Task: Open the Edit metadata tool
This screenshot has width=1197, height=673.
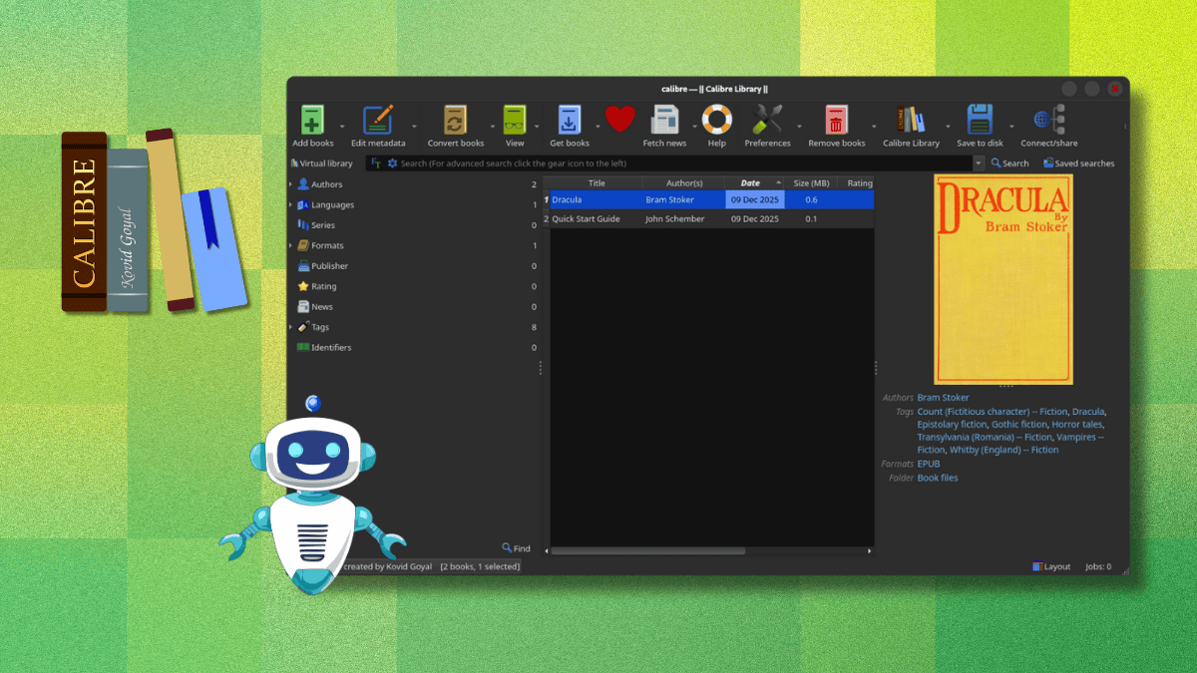Action: point(376,118)
